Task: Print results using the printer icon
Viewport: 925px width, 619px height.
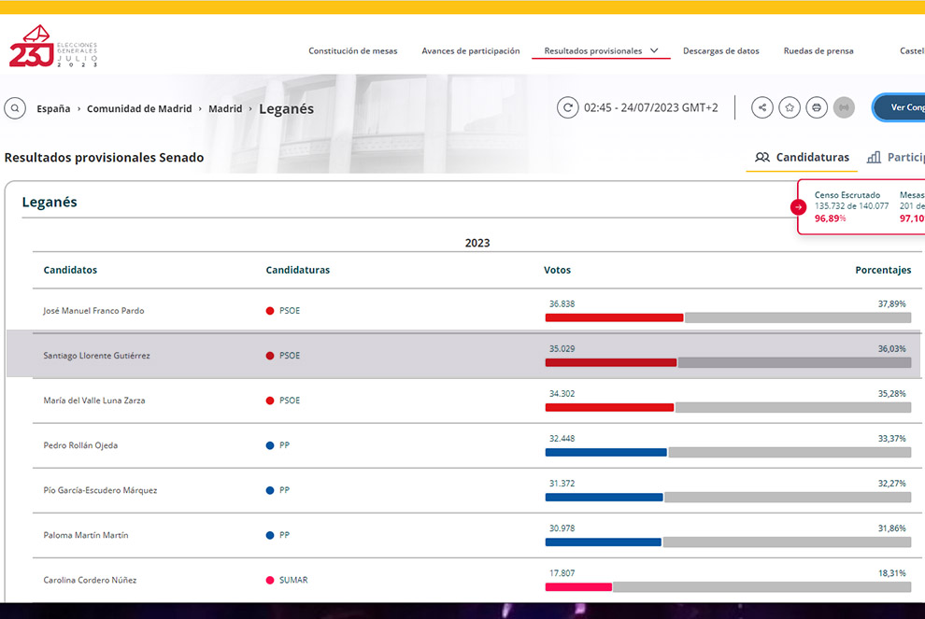Action: point(817,107)
